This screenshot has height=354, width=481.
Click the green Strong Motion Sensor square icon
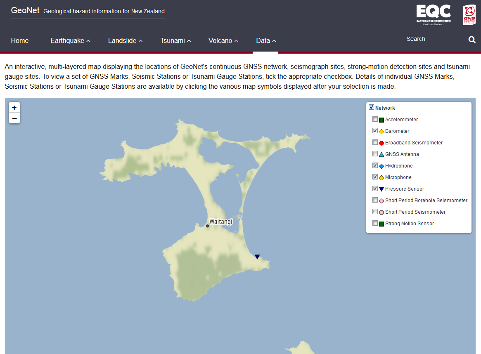tap(381, 224)
